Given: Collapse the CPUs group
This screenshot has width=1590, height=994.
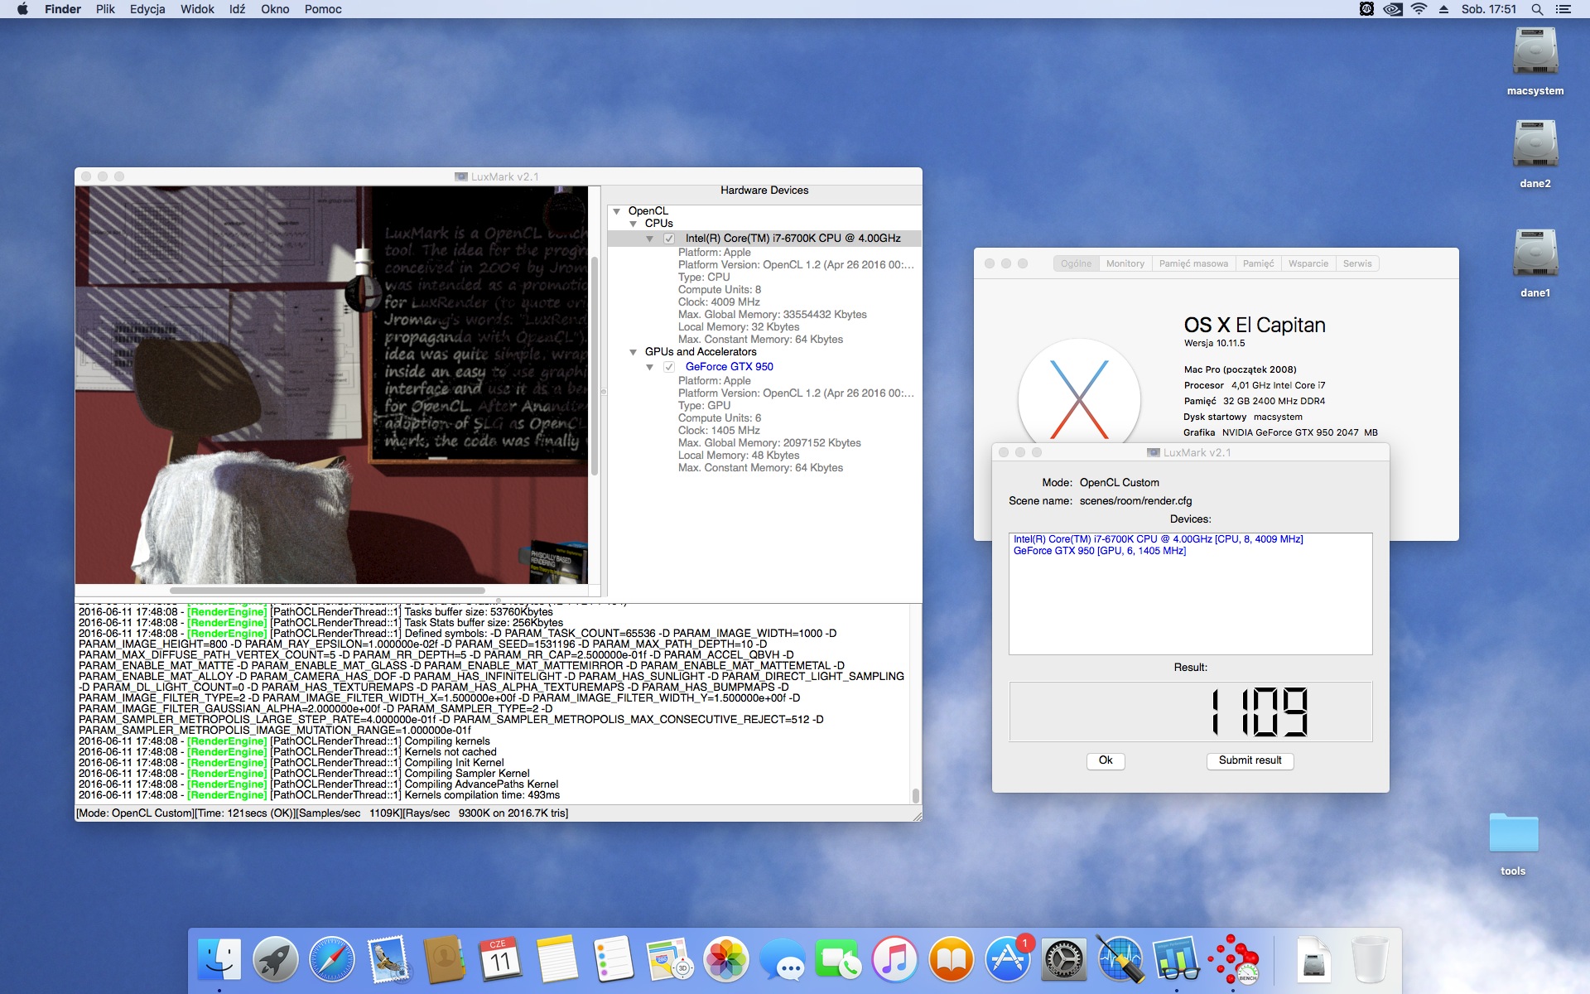Looking at the screenshot, I should tap(634, 224).
